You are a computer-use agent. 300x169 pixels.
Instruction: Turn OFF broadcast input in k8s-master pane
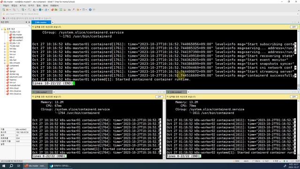294,27
